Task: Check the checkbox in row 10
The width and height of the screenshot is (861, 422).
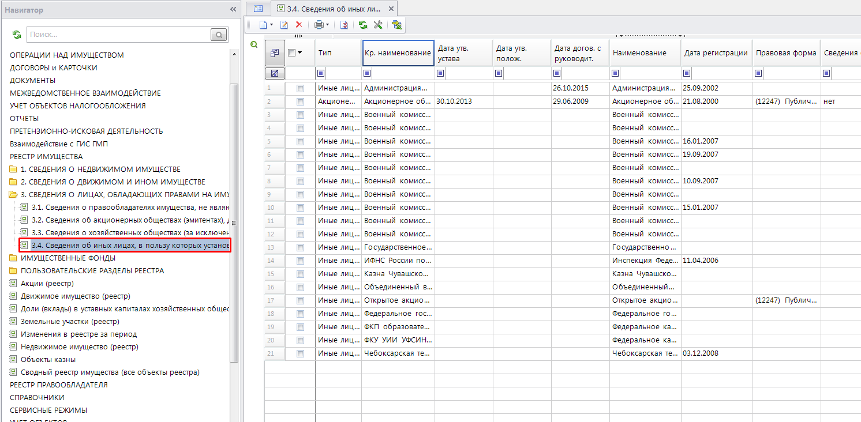Action: (x=300, y=208)
